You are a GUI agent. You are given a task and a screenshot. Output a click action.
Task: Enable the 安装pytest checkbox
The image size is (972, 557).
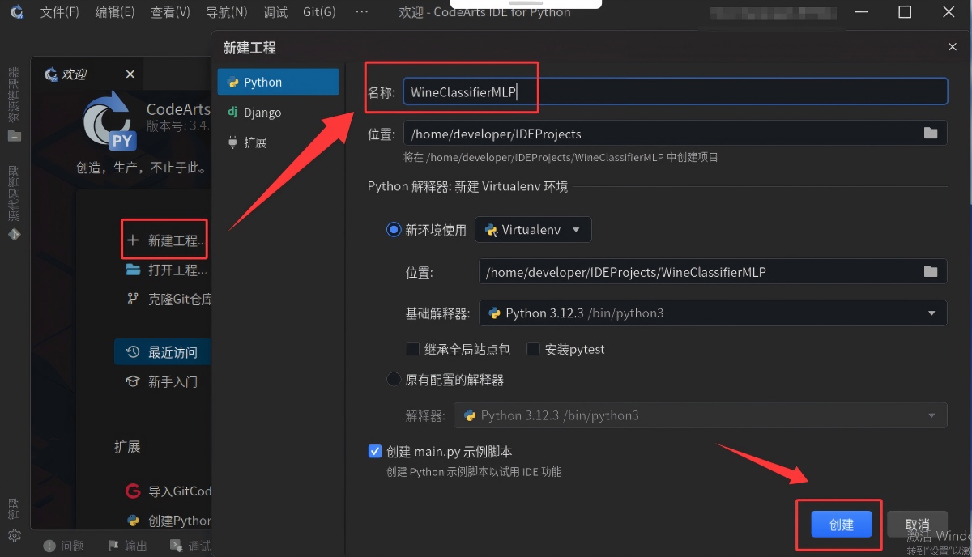tap(533, 349)
